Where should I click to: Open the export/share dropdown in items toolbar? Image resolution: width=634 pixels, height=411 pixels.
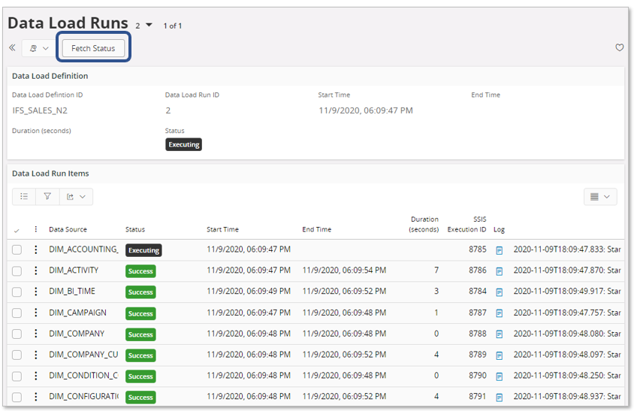pyautogui.click(x=76, y=197)
